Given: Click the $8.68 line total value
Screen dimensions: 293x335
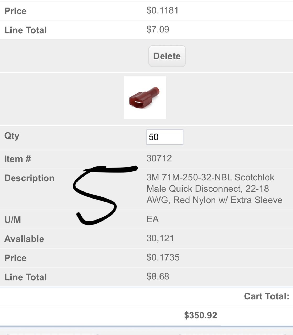Looking at the screenshot, I should coord(158,276).
